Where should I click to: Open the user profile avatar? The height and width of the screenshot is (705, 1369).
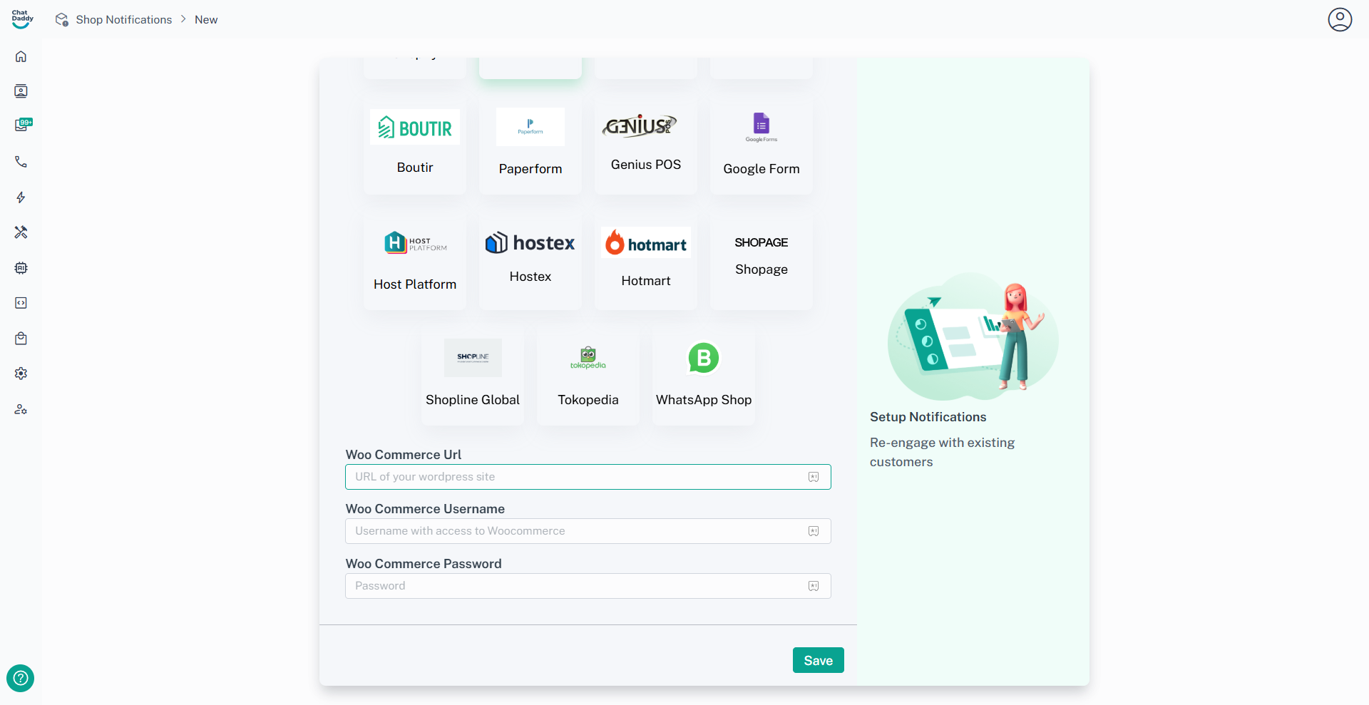(1340, 19)
